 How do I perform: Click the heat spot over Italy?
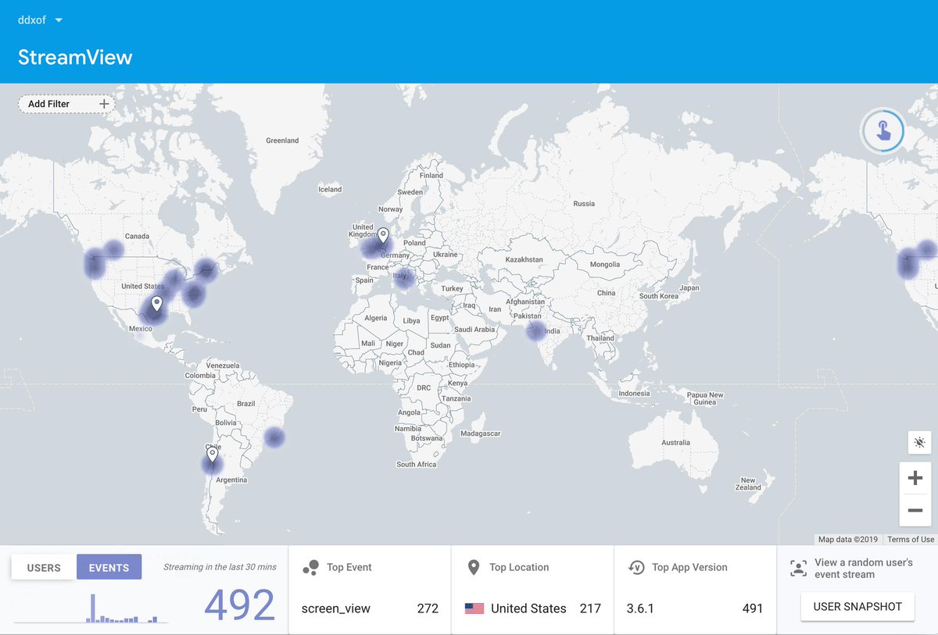pyautogui.click(x=404, y=280)
